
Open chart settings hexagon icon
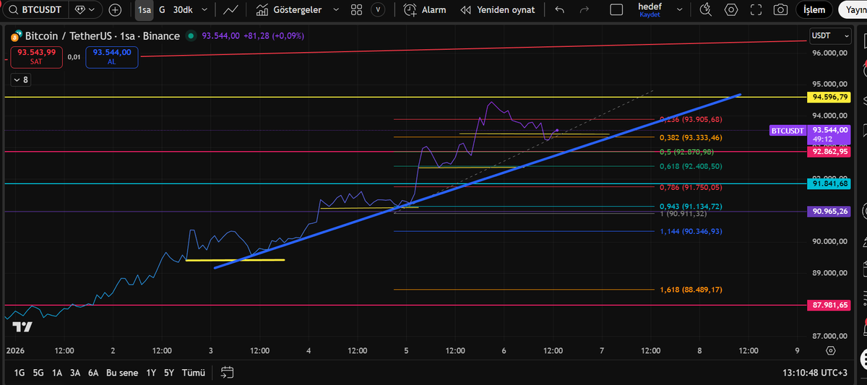[731, 10]
